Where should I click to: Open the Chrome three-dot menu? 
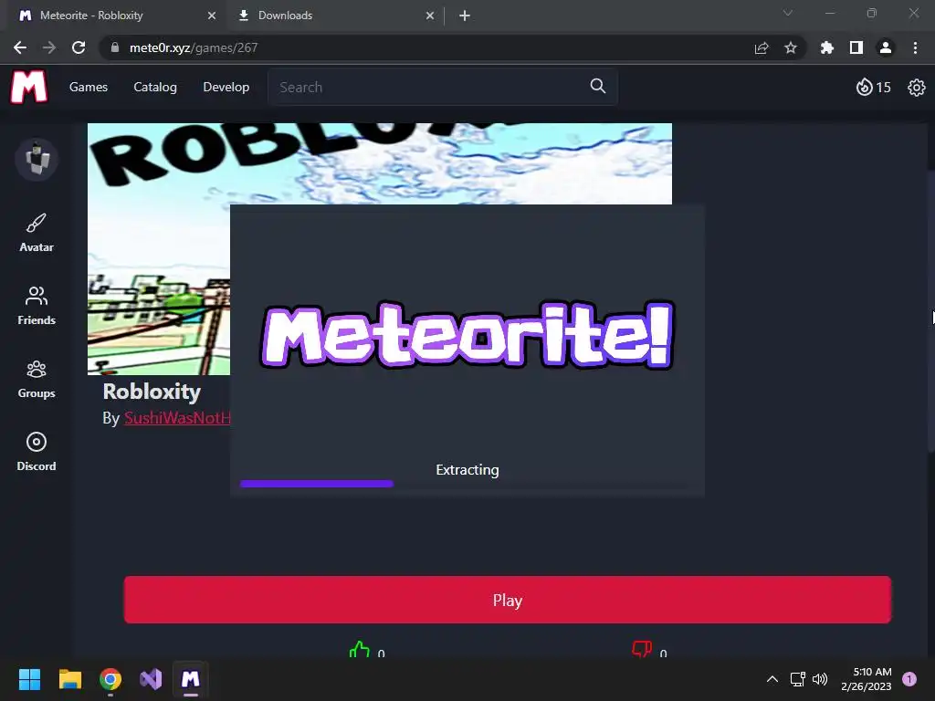click(915, 47)
